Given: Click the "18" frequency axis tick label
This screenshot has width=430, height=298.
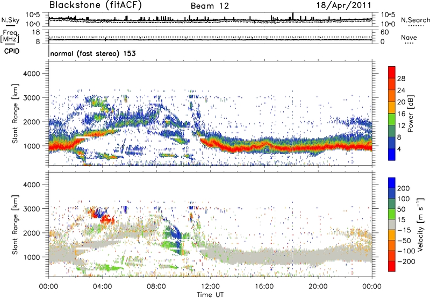Looking at the screenshot, I should [36, 32].
